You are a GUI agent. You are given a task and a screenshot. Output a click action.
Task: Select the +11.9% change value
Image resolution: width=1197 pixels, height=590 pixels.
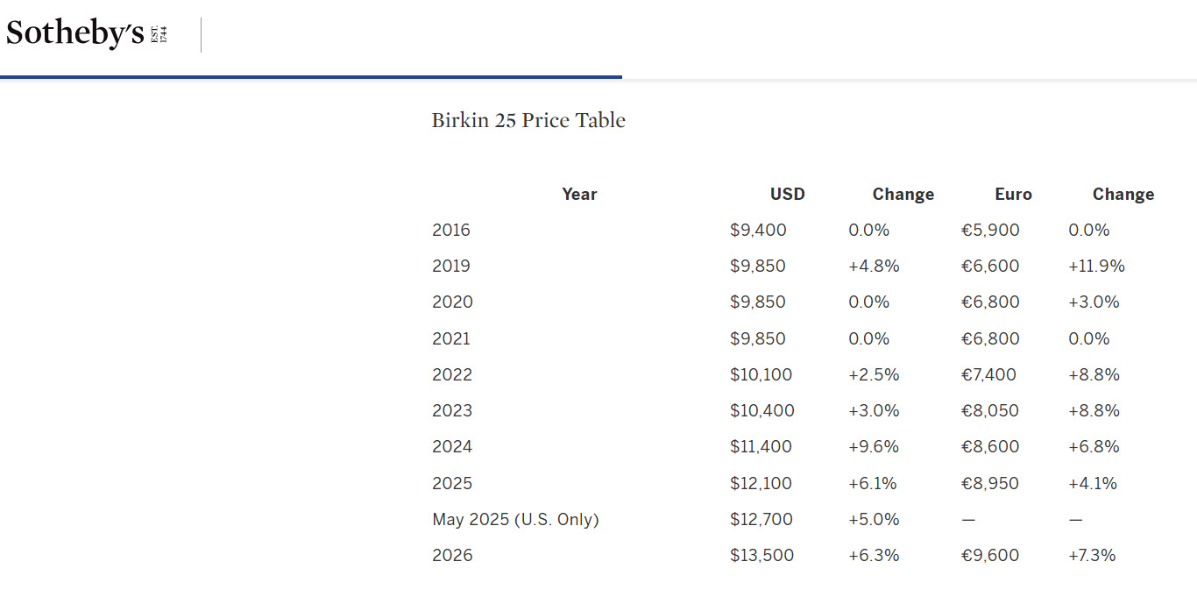pyautogui.click(x=1096, y=267)
